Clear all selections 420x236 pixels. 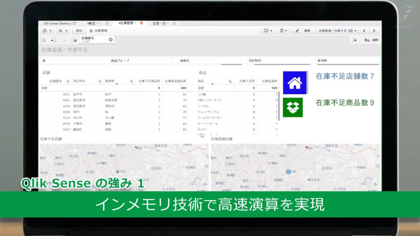coord(74,40)
